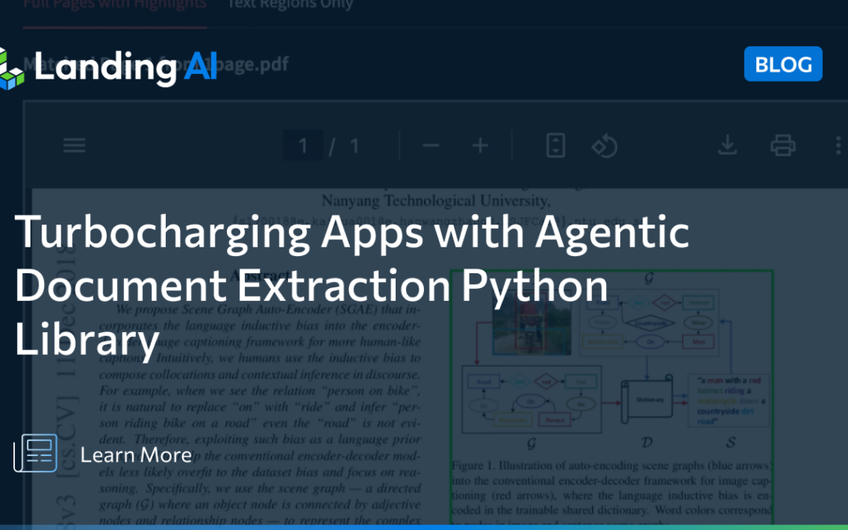
Task: Zoom in with the plus icon
Action: (x=481, y=145)
